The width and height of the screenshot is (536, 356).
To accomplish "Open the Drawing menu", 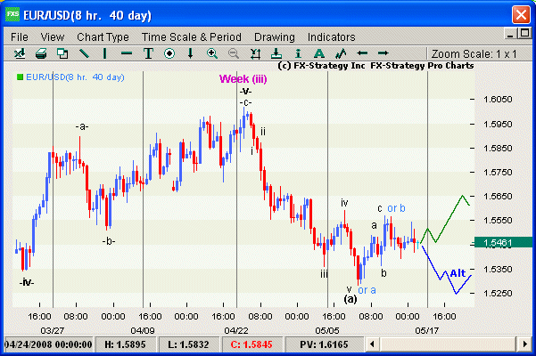I will (x=275, y=36).
